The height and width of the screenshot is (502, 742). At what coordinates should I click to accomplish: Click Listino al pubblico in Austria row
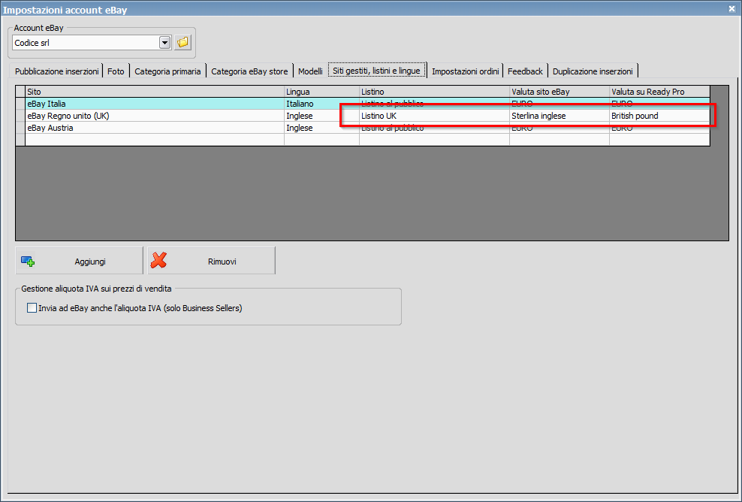click(434, 128)
